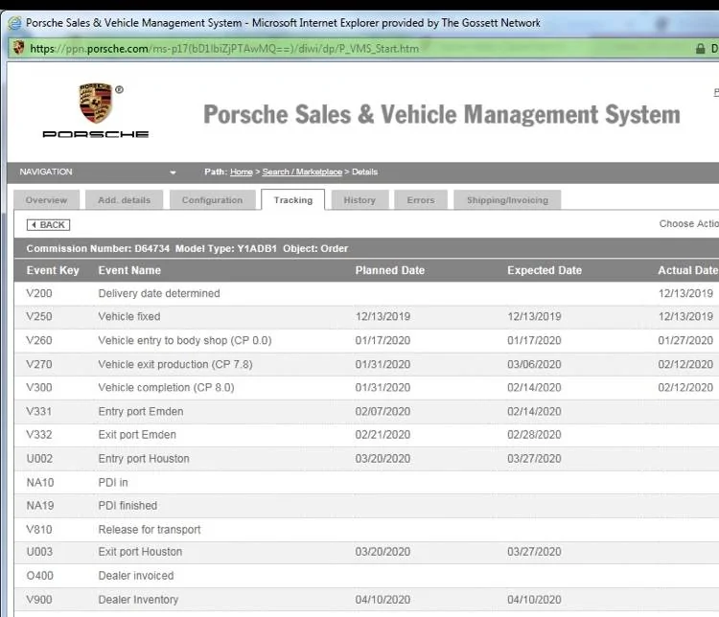Select event key V331

[39, 411]
